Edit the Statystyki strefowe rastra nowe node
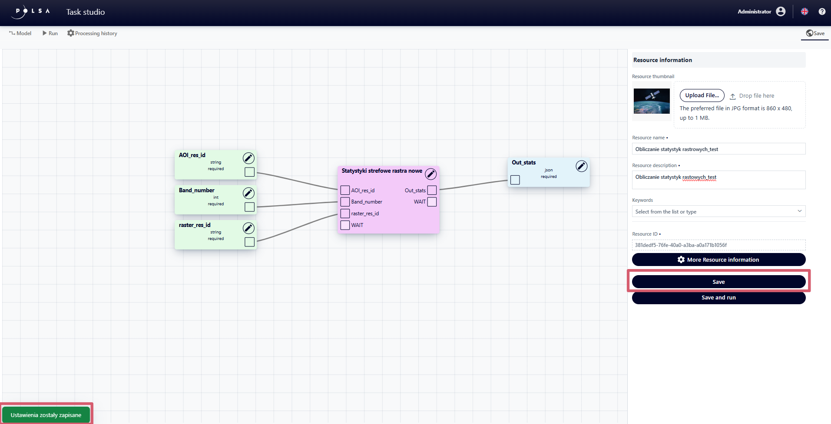 430,174
